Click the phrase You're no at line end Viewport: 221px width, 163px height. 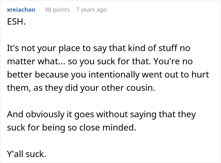[x=173, y=61]
